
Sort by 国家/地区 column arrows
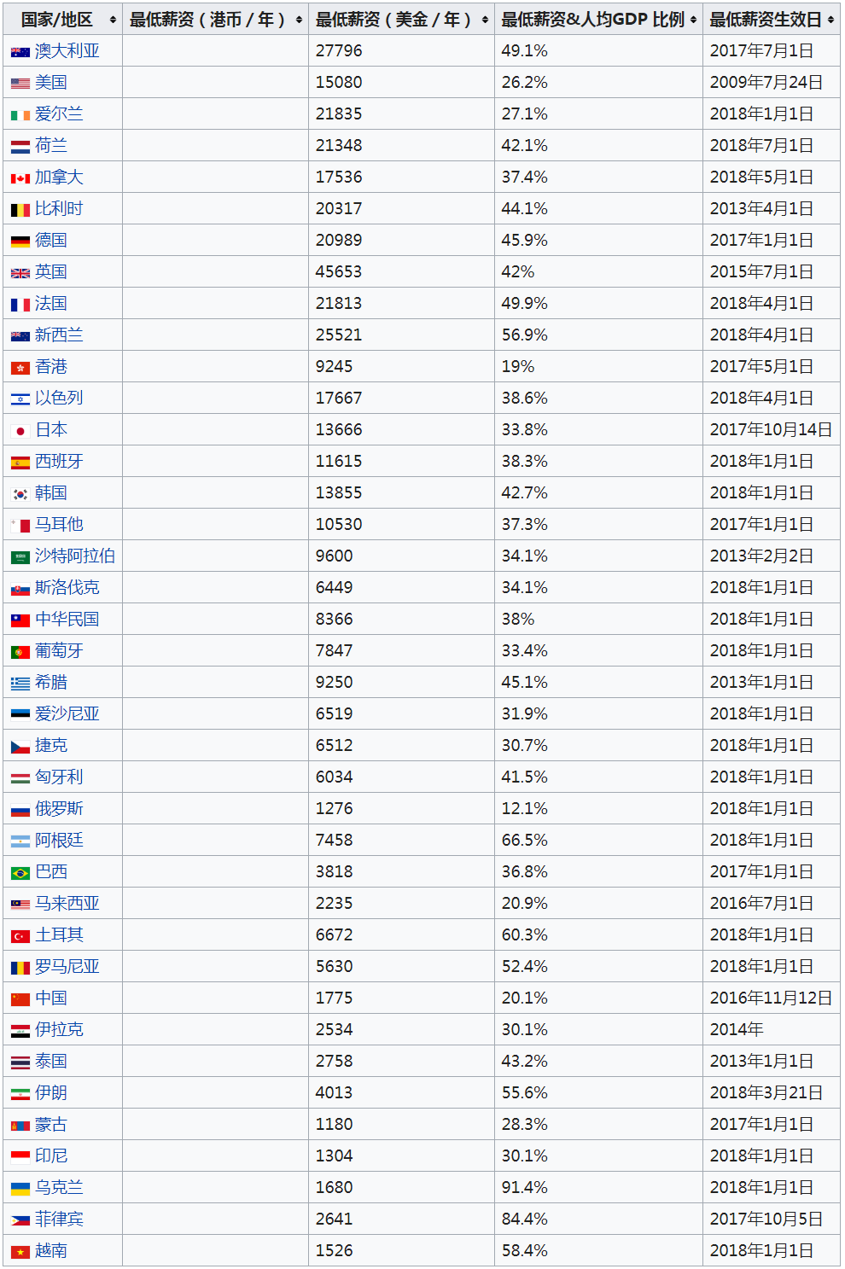pos(113,20)
